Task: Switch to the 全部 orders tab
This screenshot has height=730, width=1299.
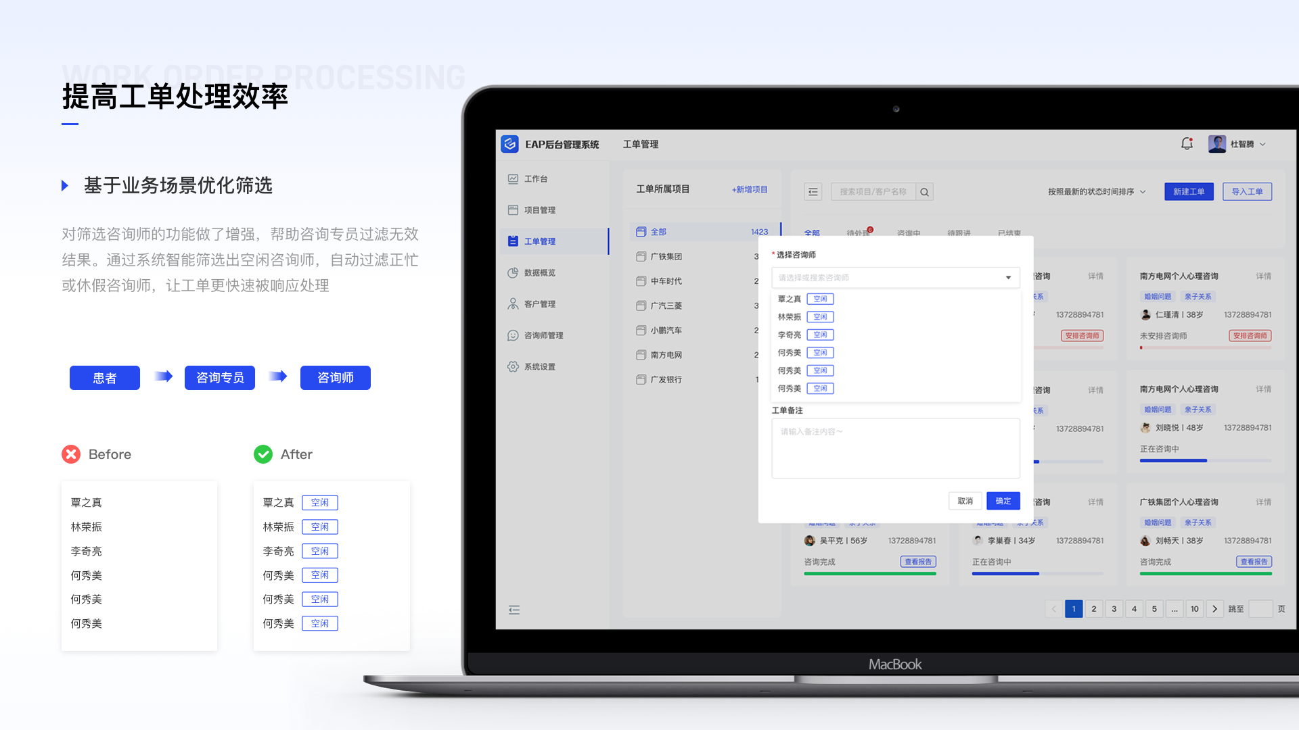Action: point(812,232)
